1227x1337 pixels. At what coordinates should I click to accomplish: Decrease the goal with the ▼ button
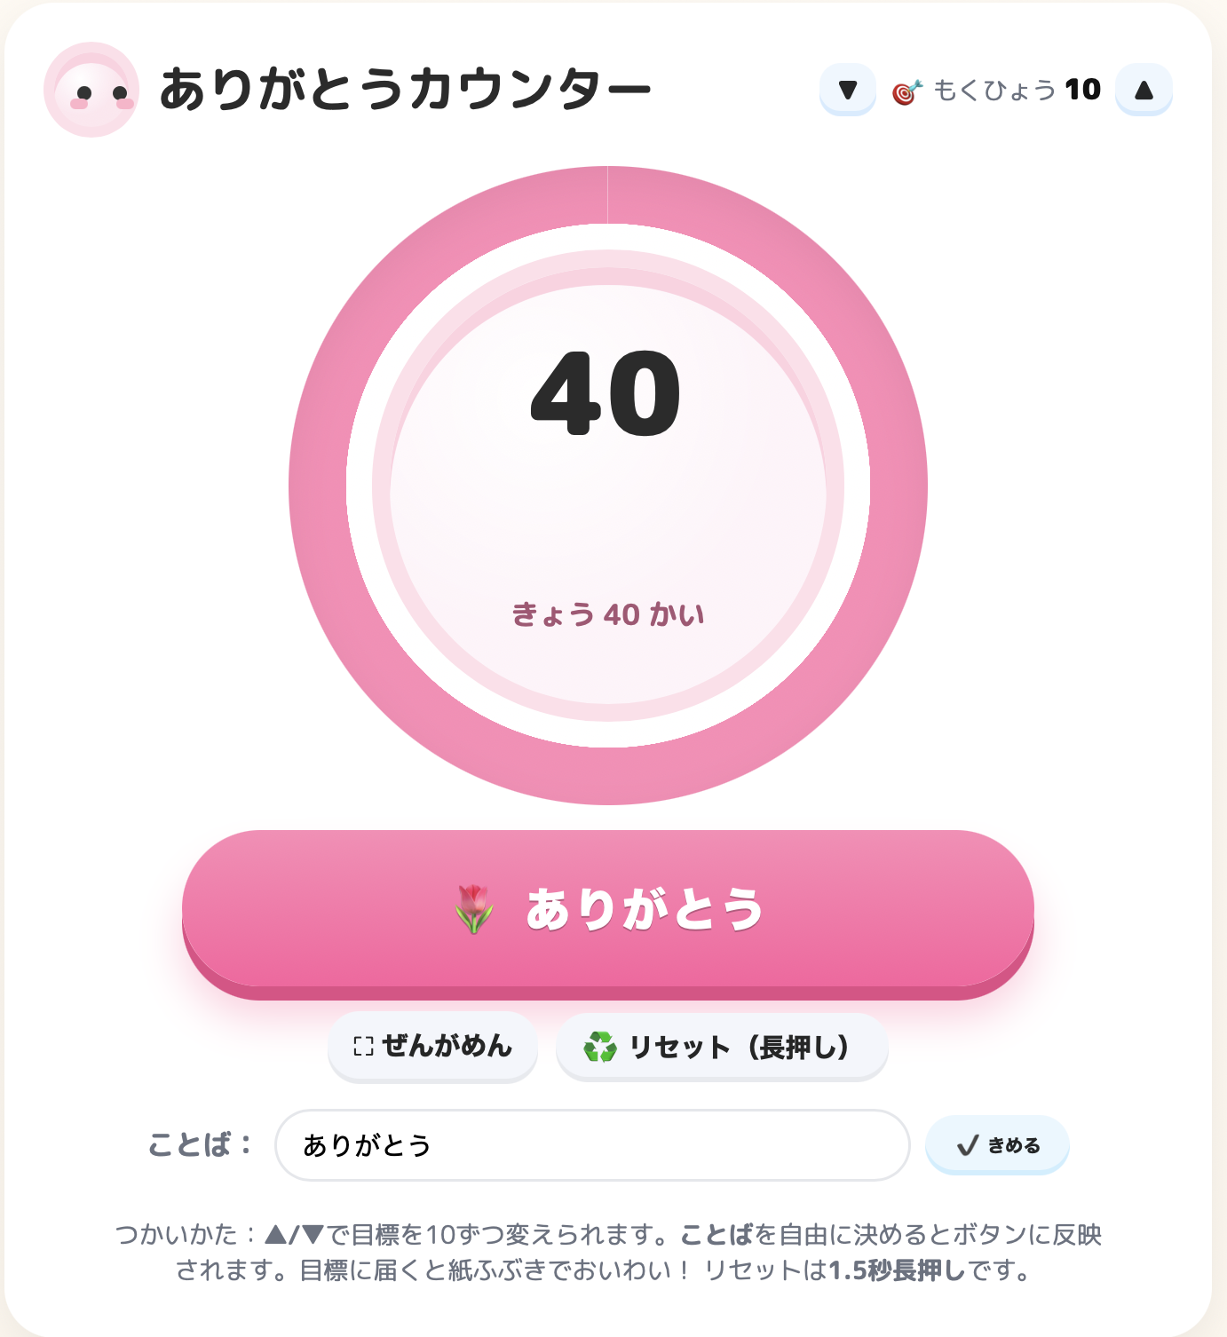click(x=848, y=90)
